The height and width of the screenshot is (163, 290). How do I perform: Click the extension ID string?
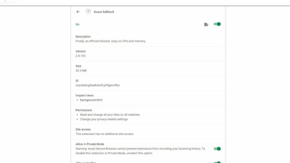[x=97, y=85]
